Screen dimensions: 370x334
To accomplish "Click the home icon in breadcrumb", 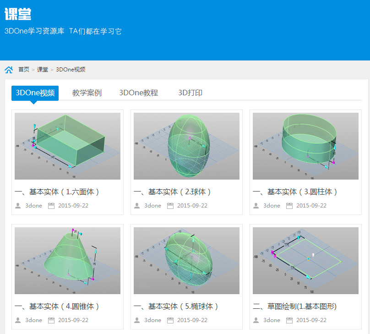I will (9, 70).
